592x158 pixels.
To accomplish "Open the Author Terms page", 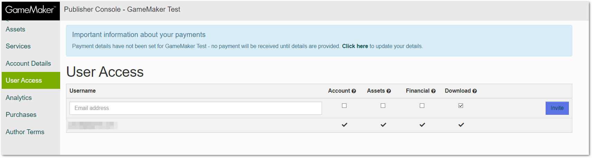I will 25,132.
